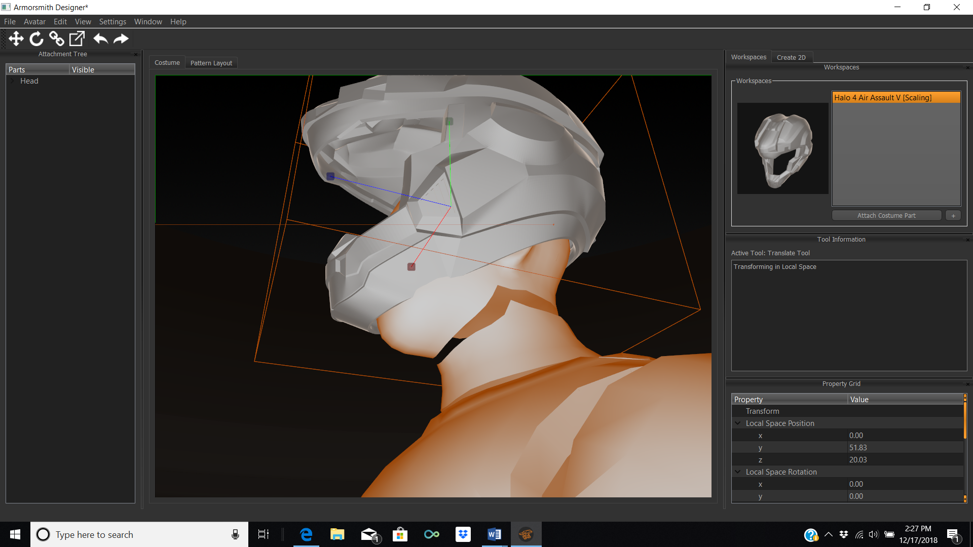973x547 pixels.
Task: Click the Property column header
Action: pos(790,400)
